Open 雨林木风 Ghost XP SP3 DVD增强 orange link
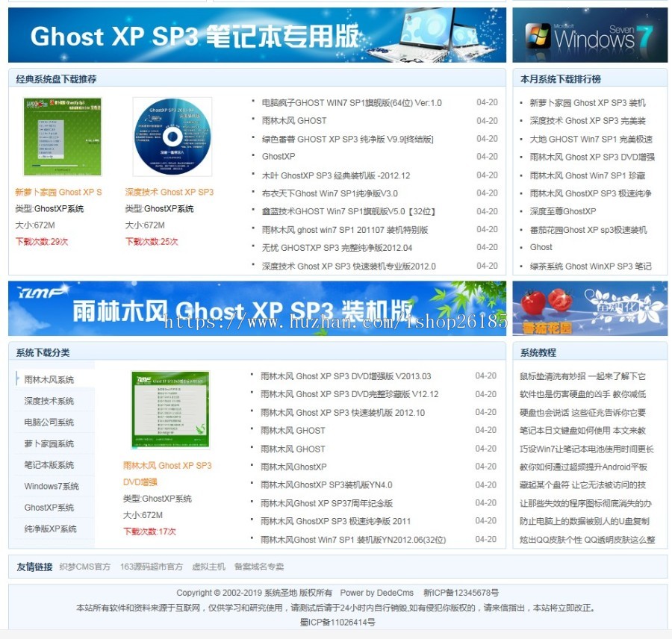 [167, 473]
